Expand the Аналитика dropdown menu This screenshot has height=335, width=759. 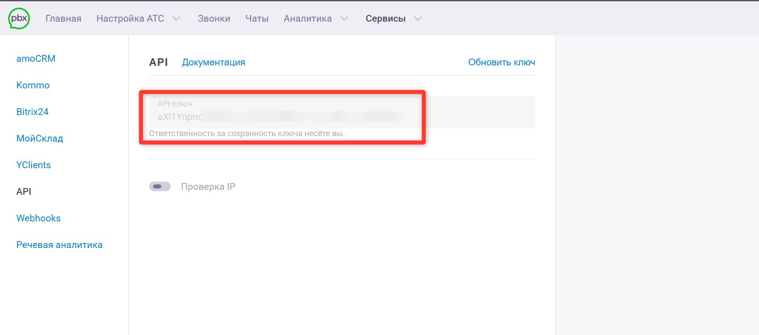pos(315,18)
